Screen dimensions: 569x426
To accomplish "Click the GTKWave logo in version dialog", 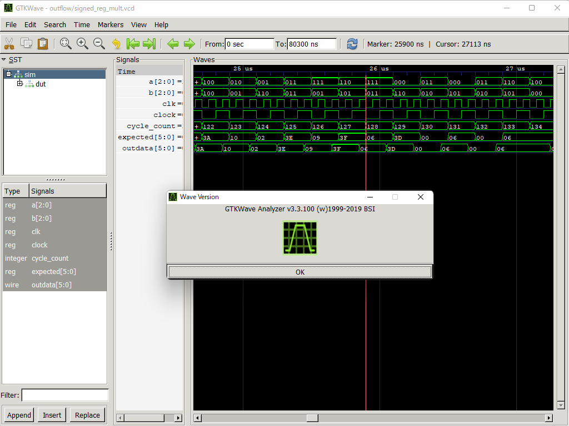I will click(300, 238).
